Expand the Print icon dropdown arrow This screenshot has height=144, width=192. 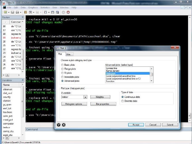20,12
